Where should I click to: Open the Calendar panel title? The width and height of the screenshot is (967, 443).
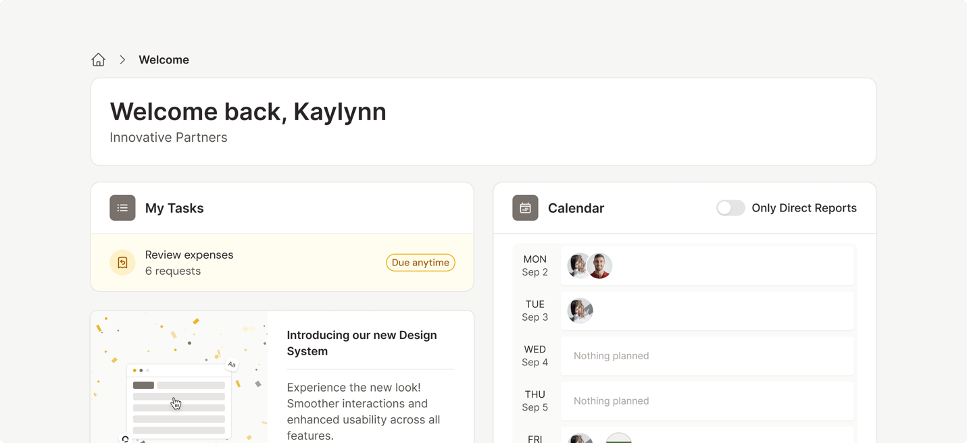click(x=576, y=208)
